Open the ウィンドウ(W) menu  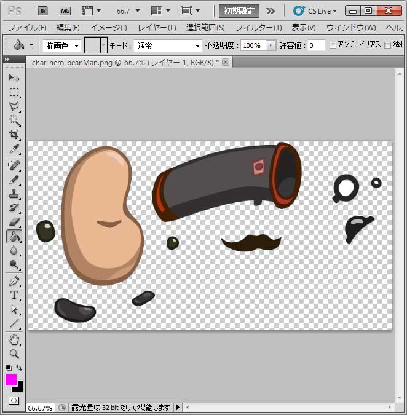point(351,28)
